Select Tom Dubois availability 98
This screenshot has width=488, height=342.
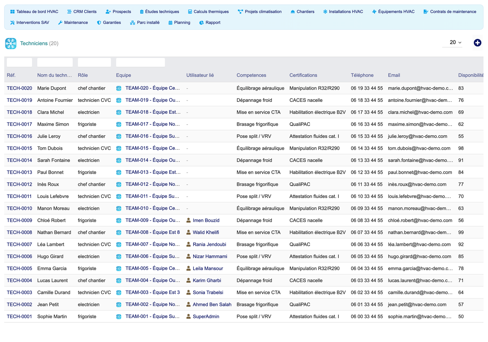tap(461, 148)
